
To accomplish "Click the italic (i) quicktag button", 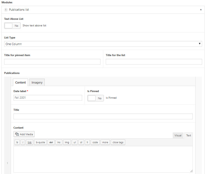I will coord(23,142).
